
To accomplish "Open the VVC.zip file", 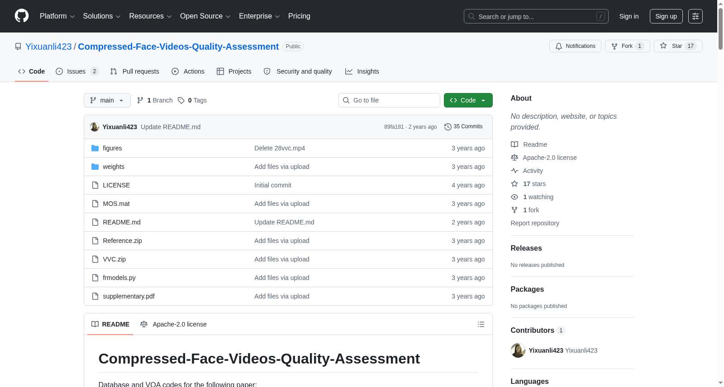I will (114, 259).
